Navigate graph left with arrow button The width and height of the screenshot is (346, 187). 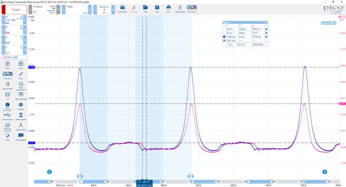(x=49, y=172)
